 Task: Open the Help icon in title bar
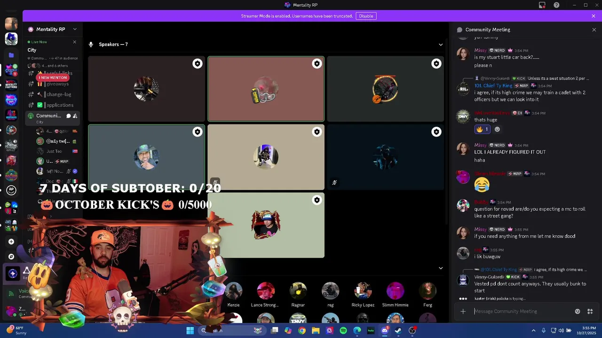pos(556,5)
